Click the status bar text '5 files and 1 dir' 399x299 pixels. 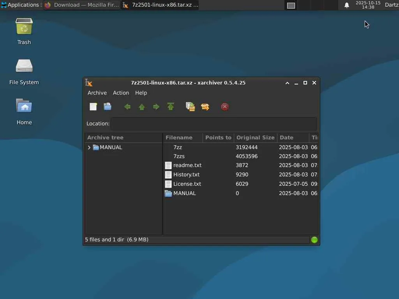(x=104, y=239)
